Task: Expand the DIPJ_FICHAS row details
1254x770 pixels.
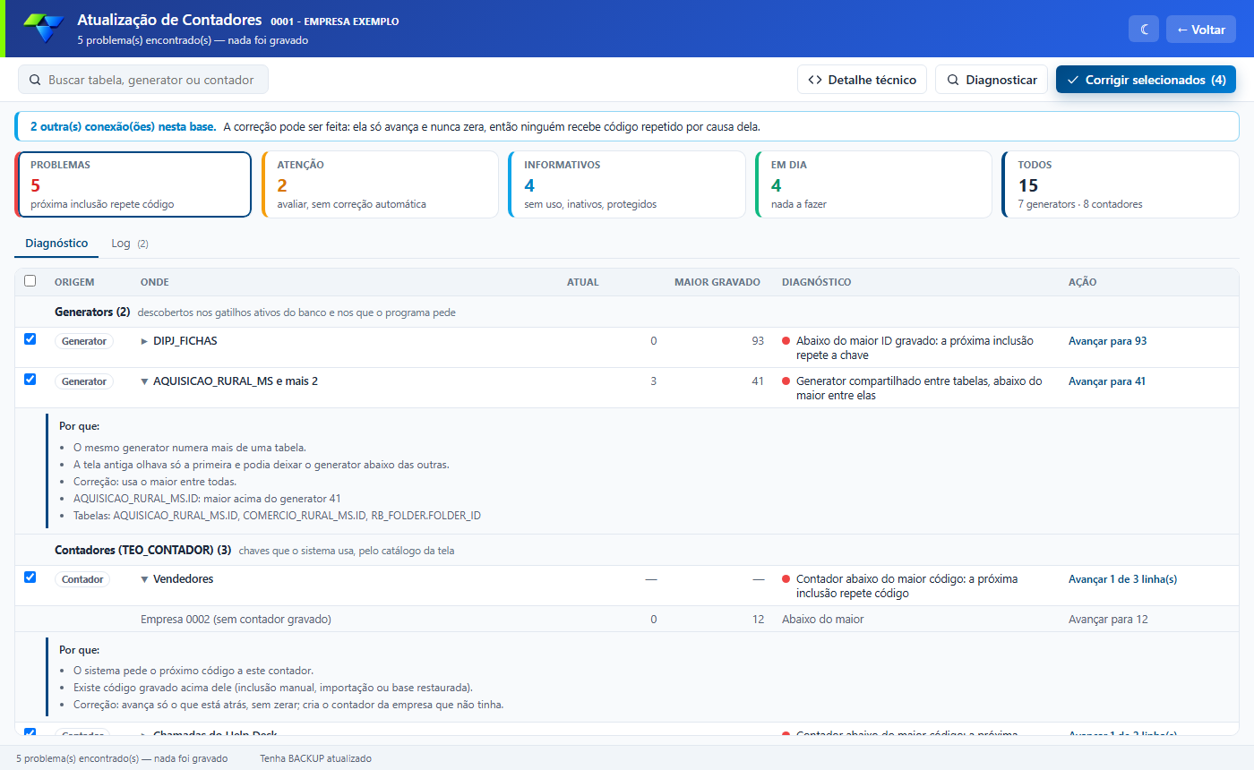Action: click(x=145, y=341)
